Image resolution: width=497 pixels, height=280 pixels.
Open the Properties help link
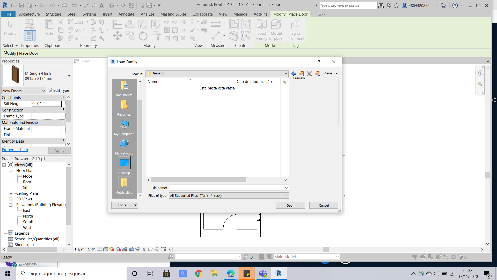coord(15,150)
